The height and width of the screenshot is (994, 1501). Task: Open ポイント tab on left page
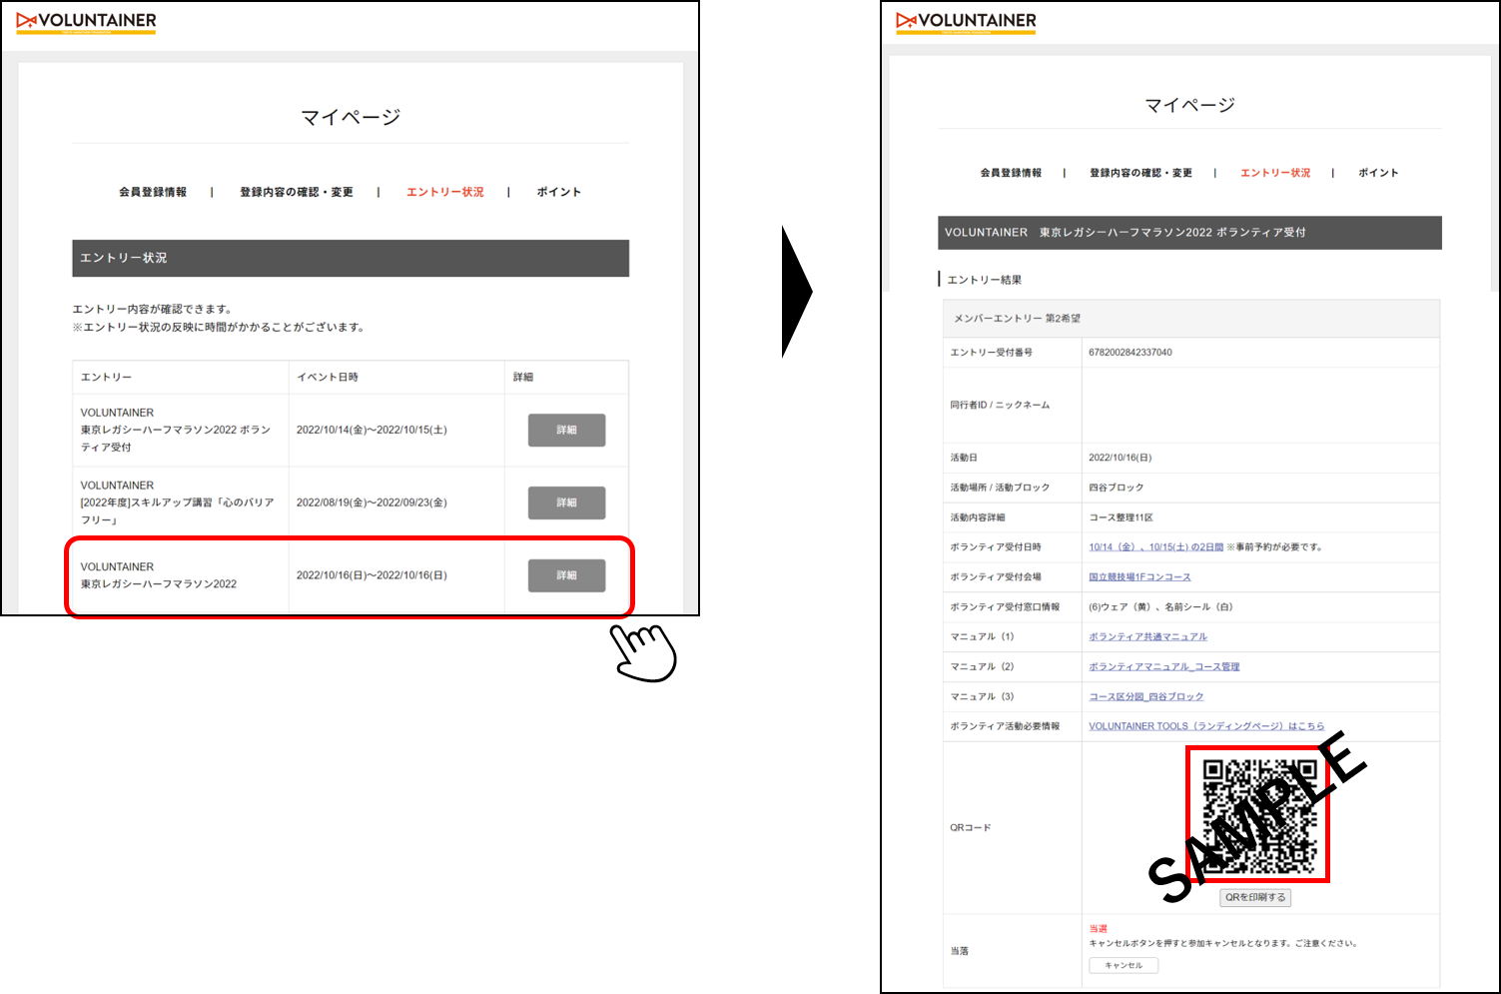pyautogui.click(x=558, y=192)
